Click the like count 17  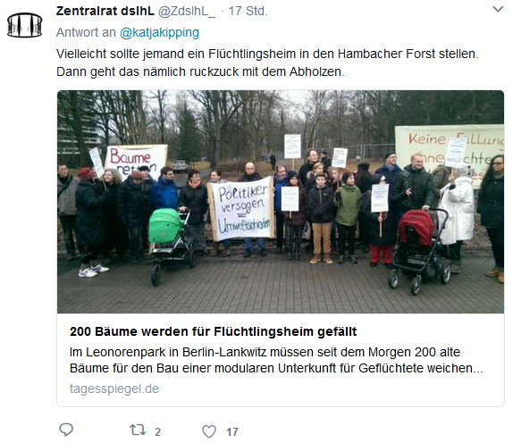pos(232,432)
